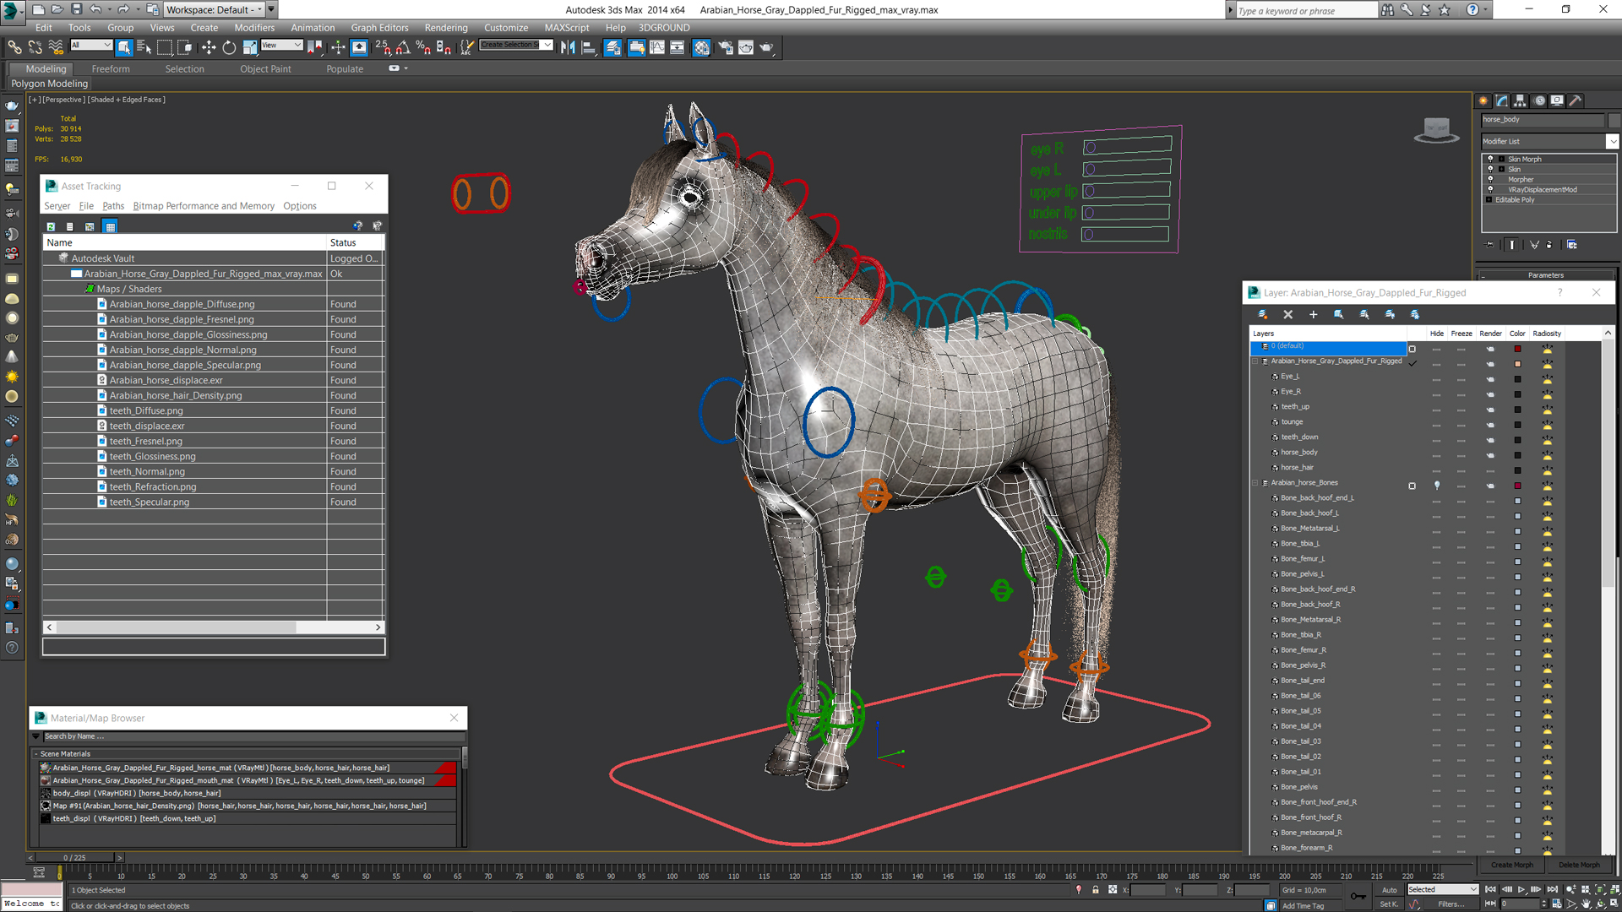Open the Material Editor icon
The height and width of the screenshot is (912, 1622).
pyautogui.click(x=701, y=47)
